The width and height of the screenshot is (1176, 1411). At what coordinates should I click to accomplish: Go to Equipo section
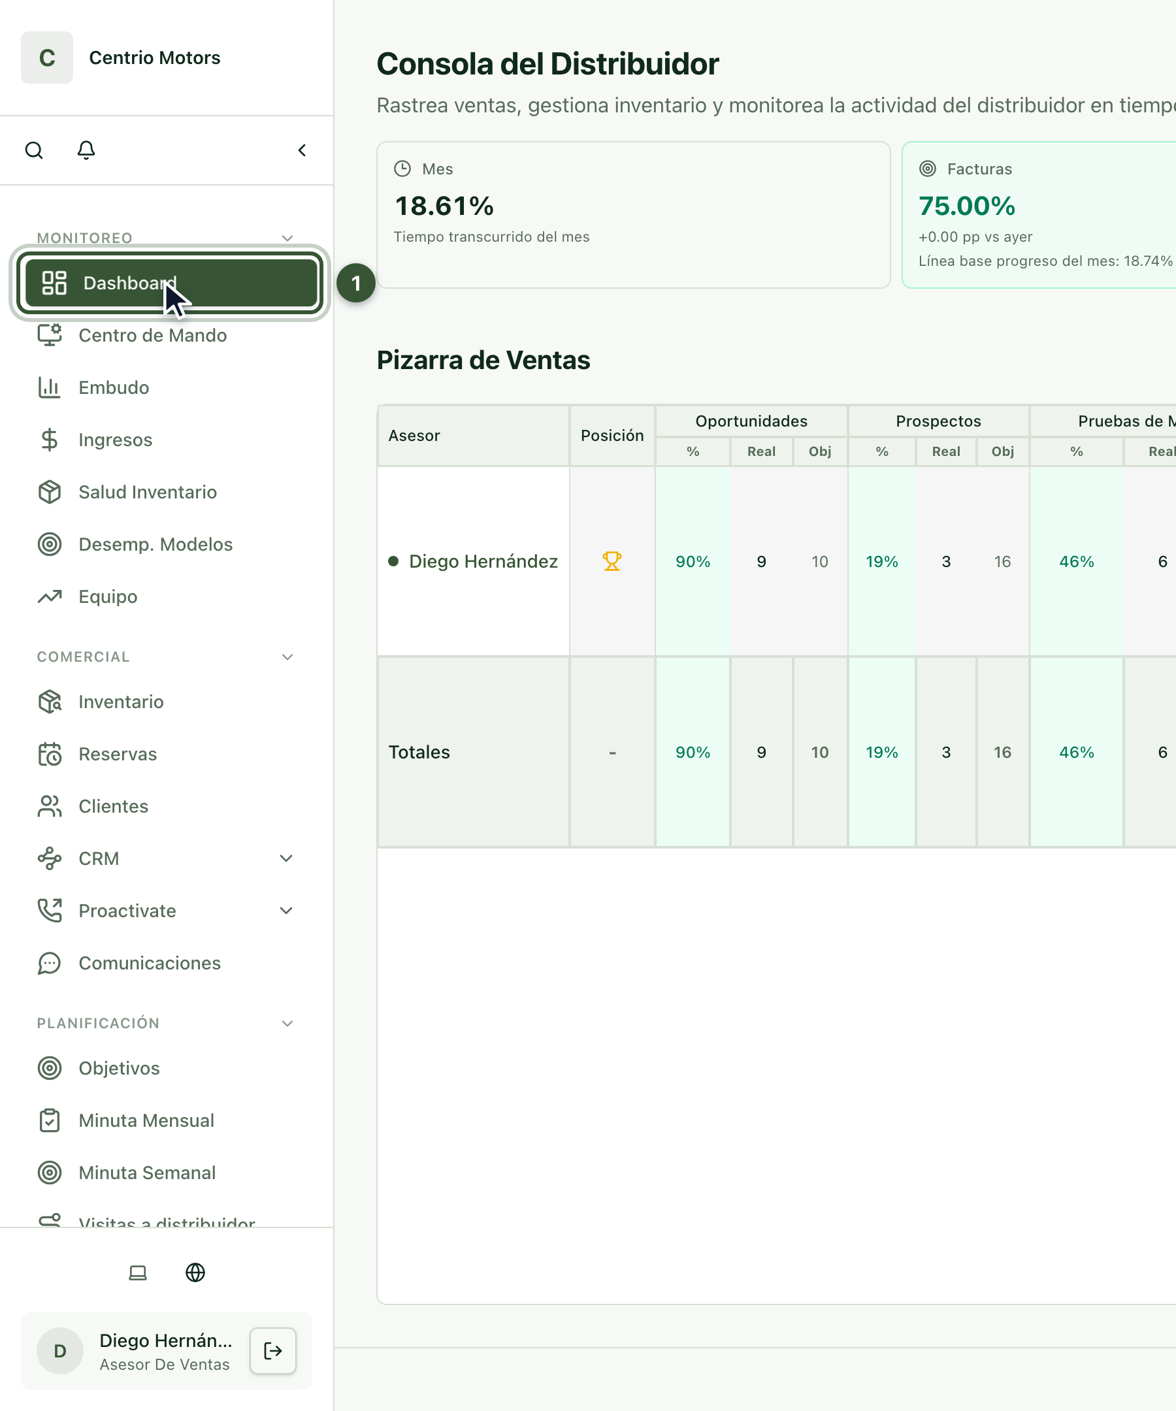(x=167, y=596)
